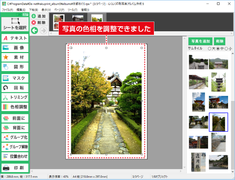The width and height of the screenshot is (235, 180).
Task: Click the 3/3ページ status entry
Action: [x=138, y=177]
